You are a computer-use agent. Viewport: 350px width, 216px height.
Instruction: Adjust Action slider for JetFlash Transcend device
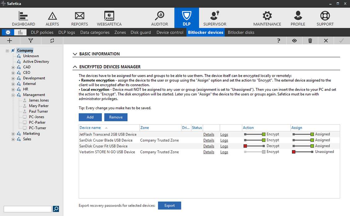click(x=255, y=134)
